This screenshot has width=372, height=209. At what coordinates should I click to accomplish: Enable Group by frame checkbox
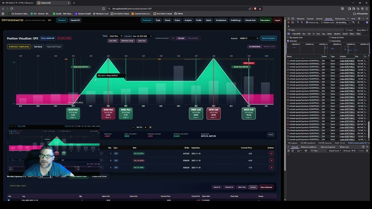pyautogui.click(x=330, y=37)
